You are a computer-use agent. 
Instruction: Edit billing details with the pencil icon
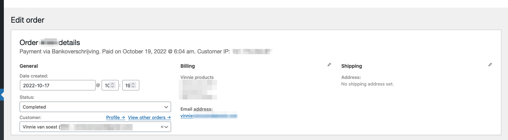[329, 65]
